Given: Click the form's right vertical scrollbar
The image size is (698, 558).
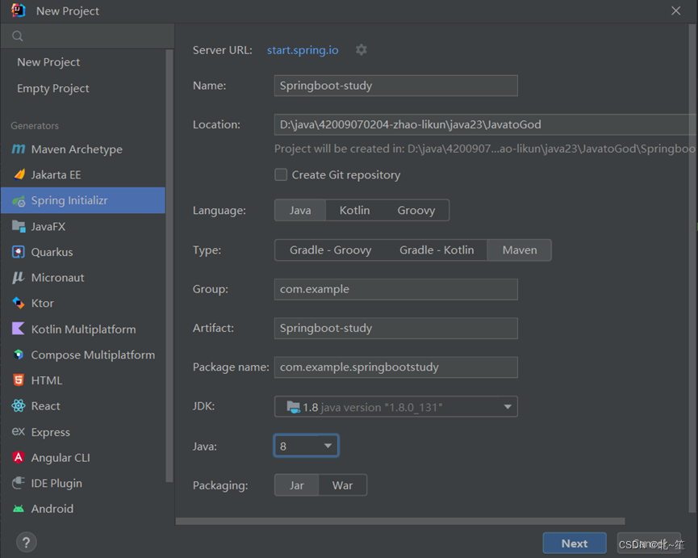Looking at the screenshot, I should coord(692,267).
